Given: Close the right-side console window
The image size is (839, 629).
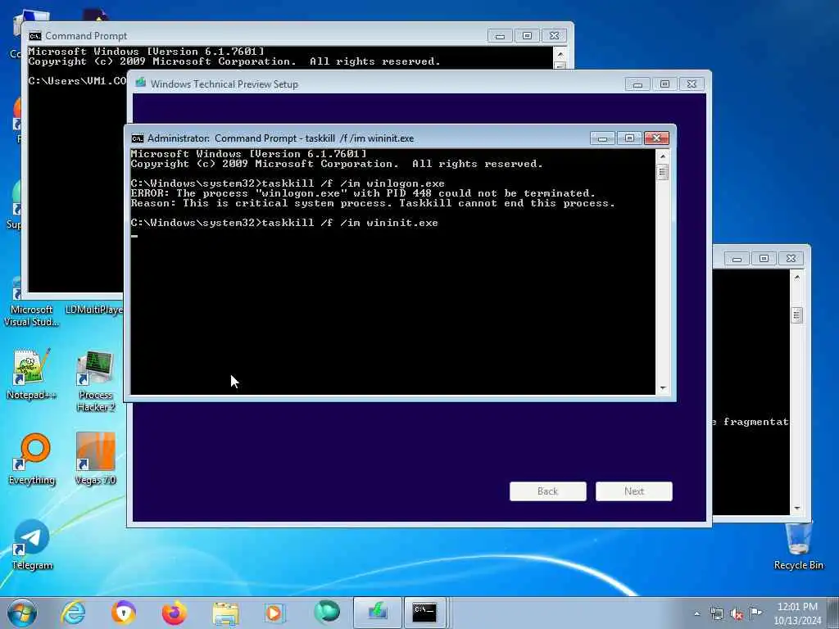Looking at the screenshot, I should [791, 258].
